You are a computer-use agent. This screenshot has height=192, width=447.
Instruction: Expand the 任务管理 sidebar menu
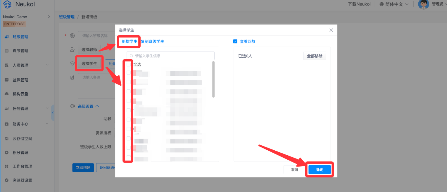pyautogui.click(x=47, y=108)
